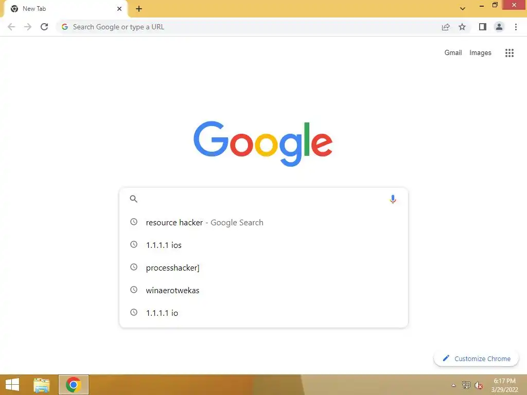Open the user profile avatar
The image size is (527, 395).
[499, 27]
